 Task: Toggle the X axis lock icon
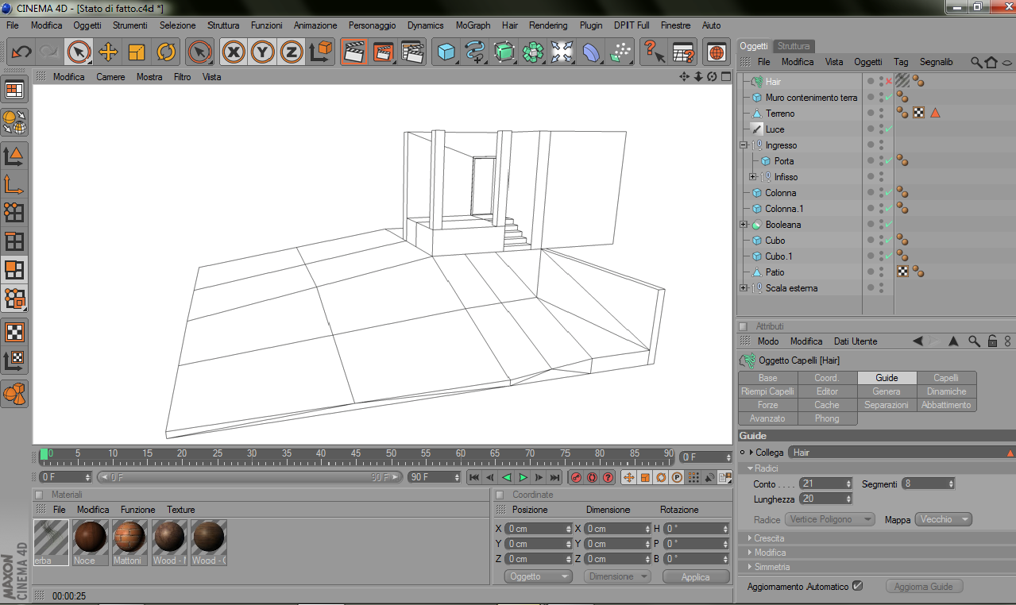[233, 52]
